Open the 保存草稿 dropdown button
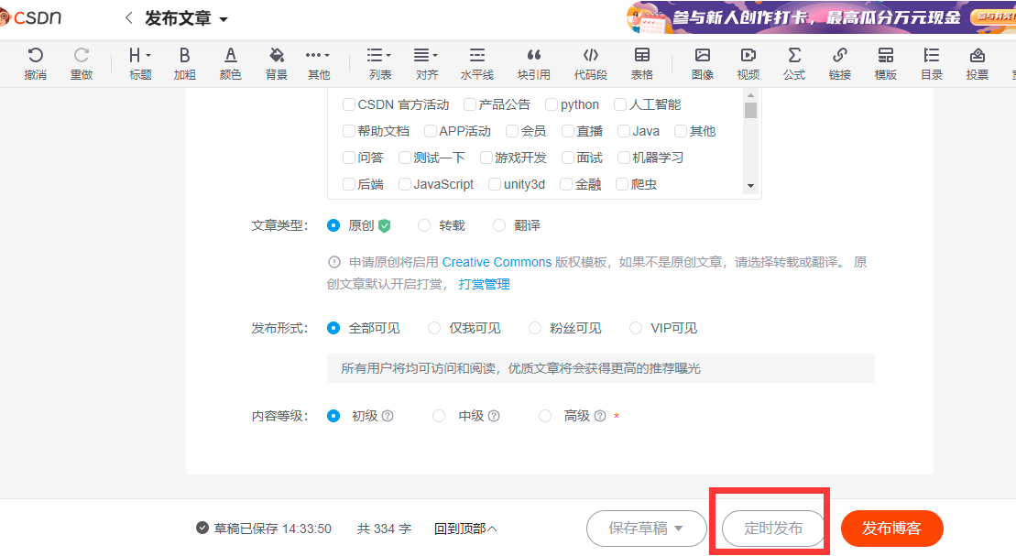1016x556 pixels. pos(646,529)
